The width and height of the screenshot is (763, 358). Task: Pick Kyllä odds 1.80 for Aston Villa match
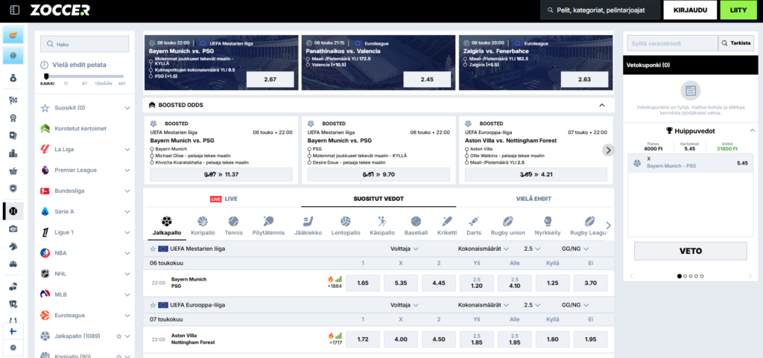click(552, 339)
